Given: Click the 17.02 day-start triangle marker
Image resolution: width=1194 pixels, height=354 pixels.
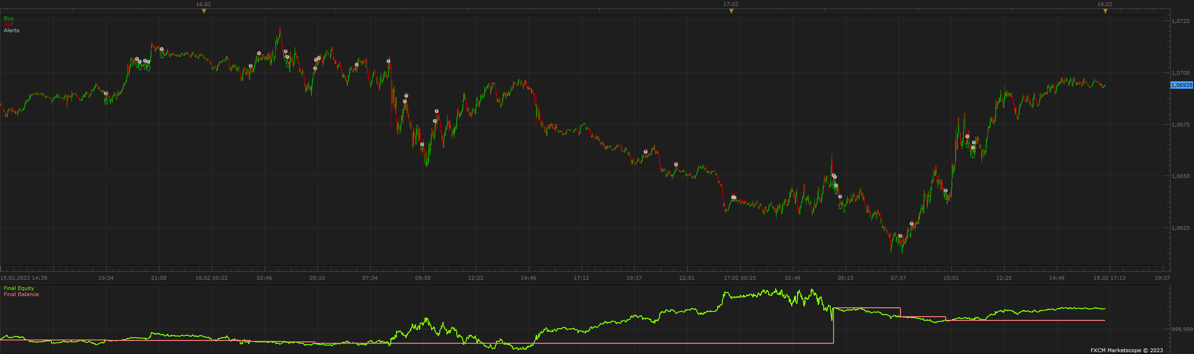Looking at the screenshot, I should pos(731,11).
